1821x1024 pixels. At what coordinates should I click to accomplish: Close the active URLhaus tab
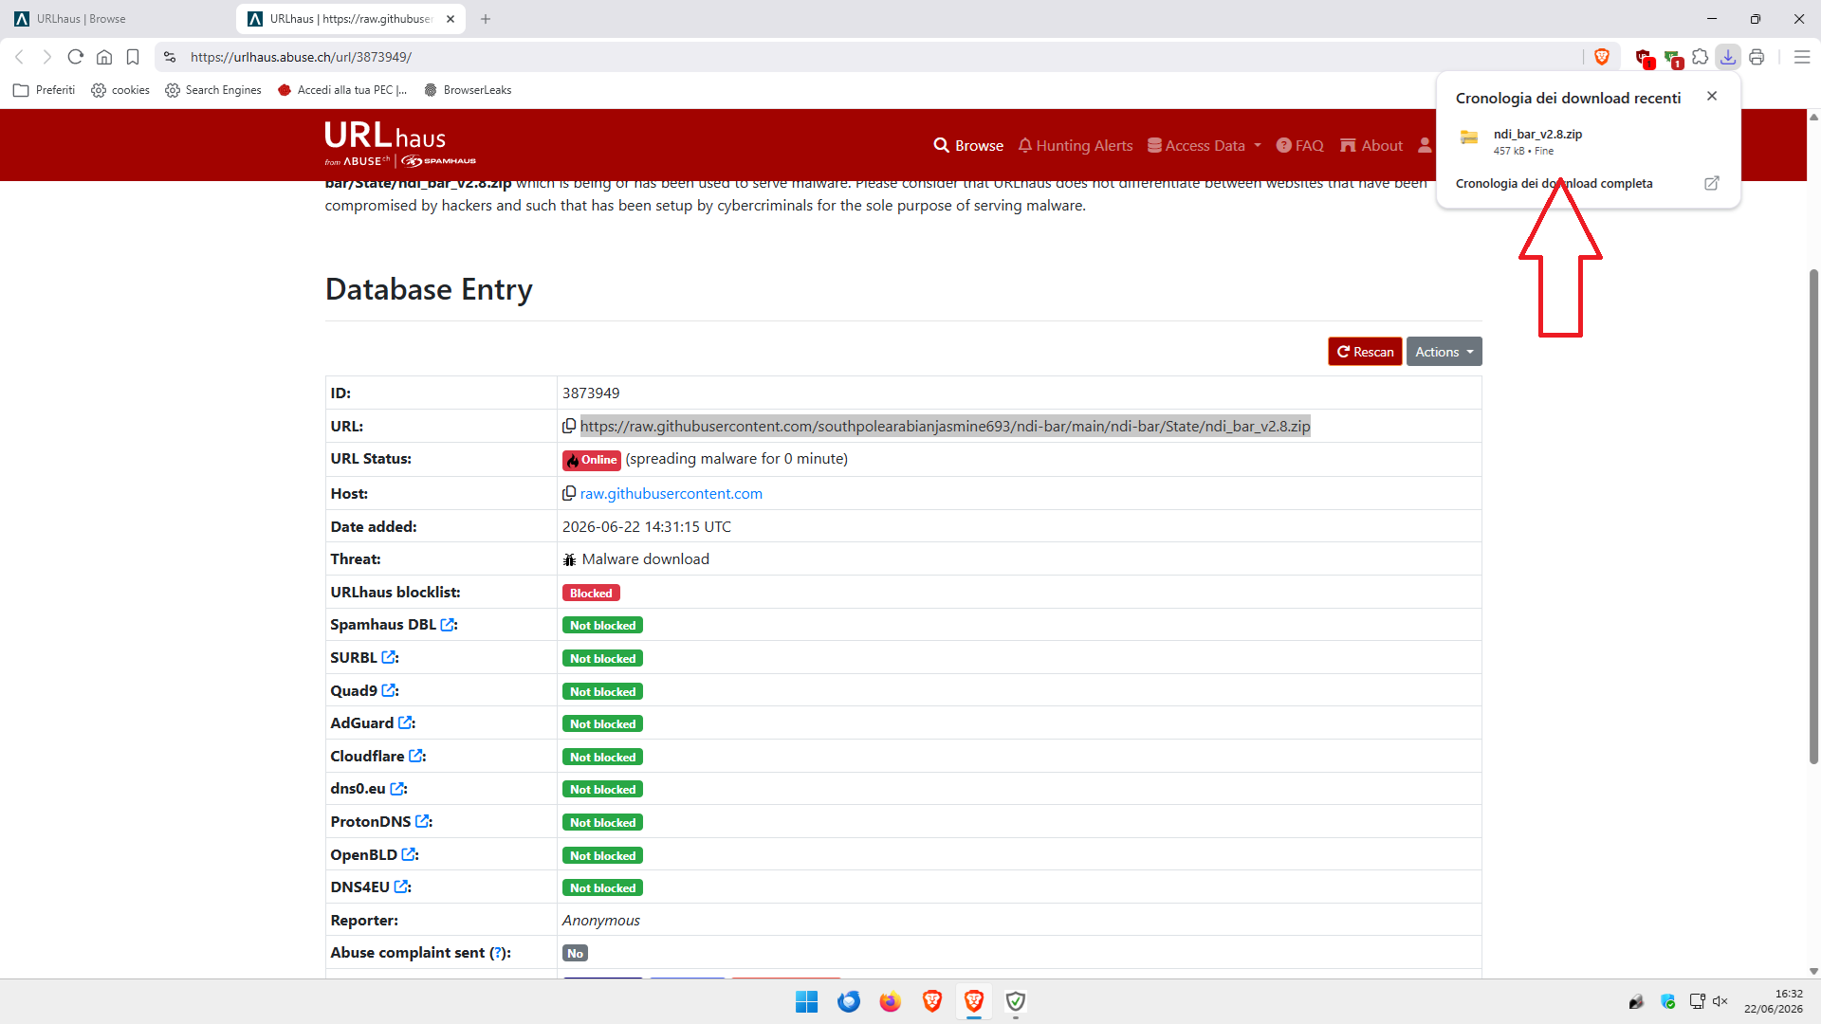click(x=451, y=19)
